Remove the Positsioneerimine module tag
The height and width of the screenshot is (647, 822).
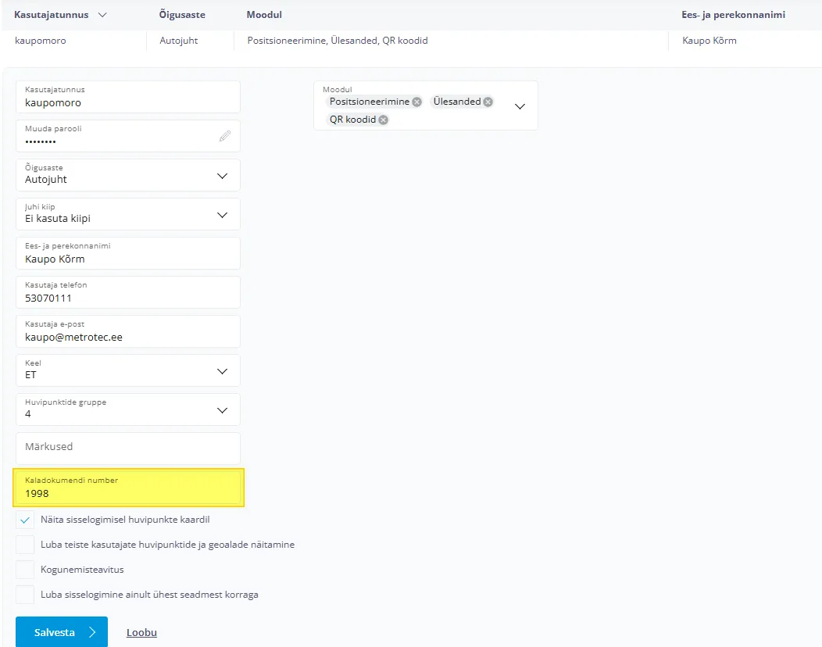coord(416,102)
